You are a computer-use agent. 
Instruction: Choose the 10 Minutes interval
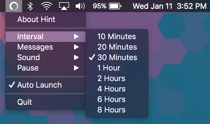(x=117, y=36)
